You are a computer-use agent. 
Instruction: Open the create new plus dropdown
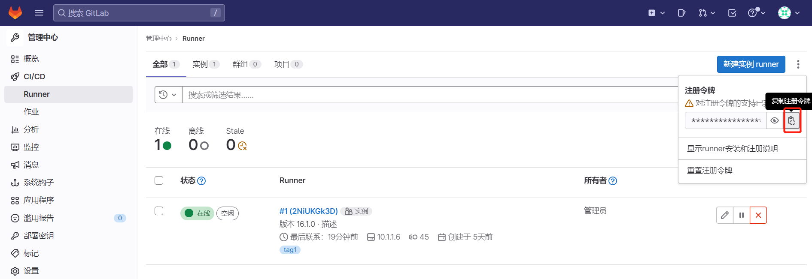coord(657,13)
